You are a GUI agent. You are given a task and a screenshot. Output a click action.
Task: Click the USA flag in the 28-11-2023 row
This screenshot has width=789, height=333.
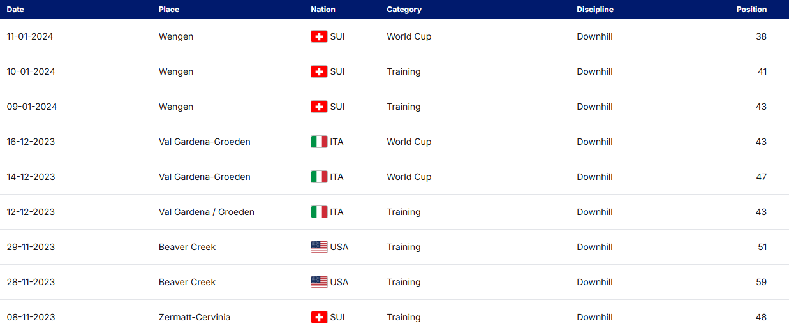(x=319, y=283)
